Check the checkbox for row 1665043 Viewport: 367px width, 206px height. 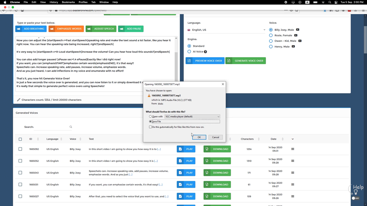[20, 173]
